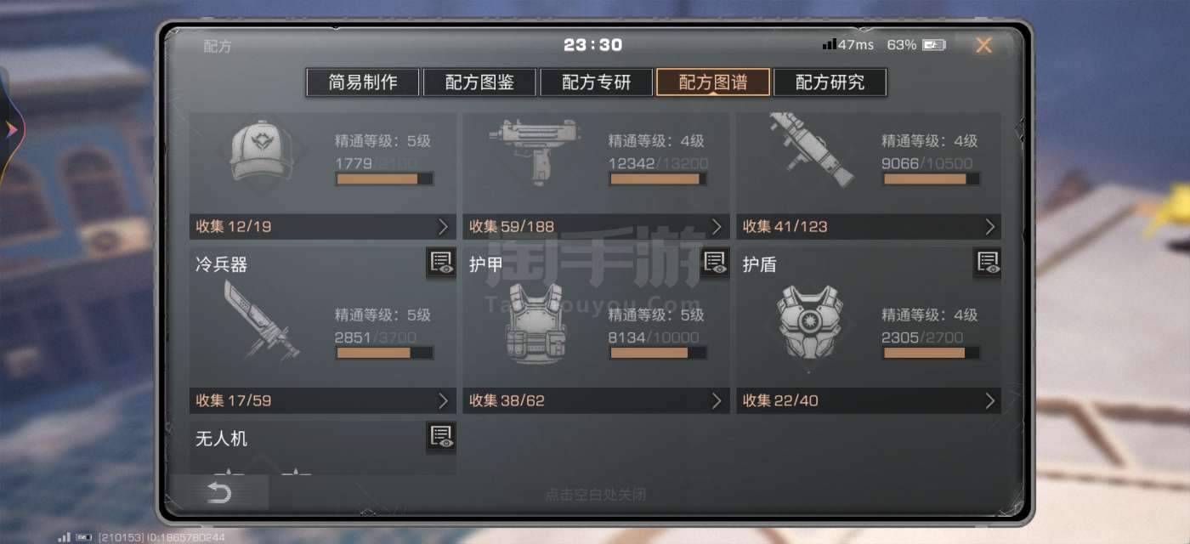Switch to the 简易制作 tab
This screenshot has height=544, width=1190.
point(363,82)
